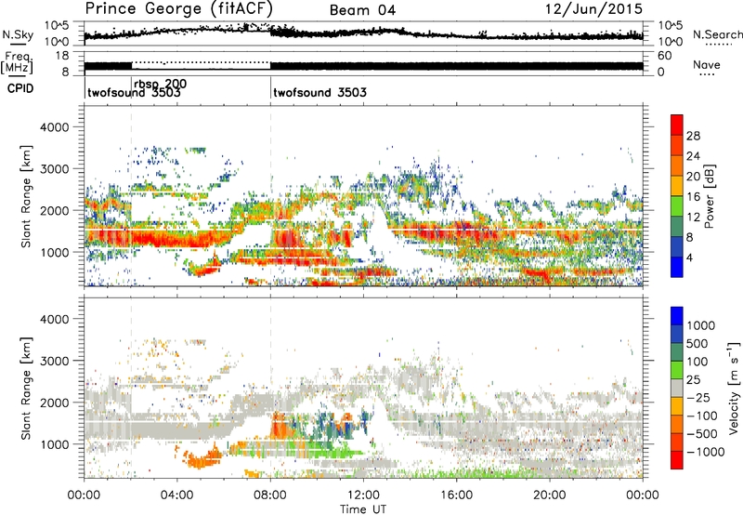Click the '10^5' label beside N.Search

671,26
